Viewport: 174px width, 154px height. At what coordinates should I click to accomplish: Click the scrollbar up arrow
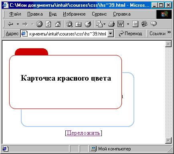168,44
